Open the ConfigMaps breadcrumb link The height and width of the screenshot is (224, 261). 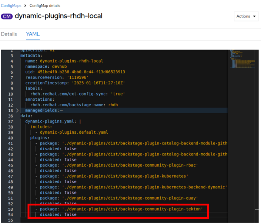click(11, 6)
